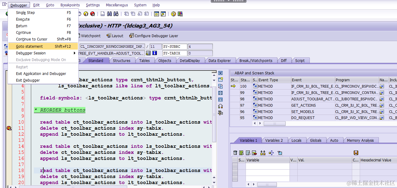The height and width of the screenshot is (188, 397).
Task: Choose Execute in the Debugger menu
Action: coord(43,19)
